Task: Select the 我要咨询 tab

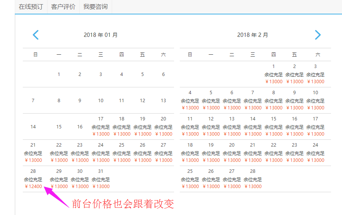Action: pos(95,7)
